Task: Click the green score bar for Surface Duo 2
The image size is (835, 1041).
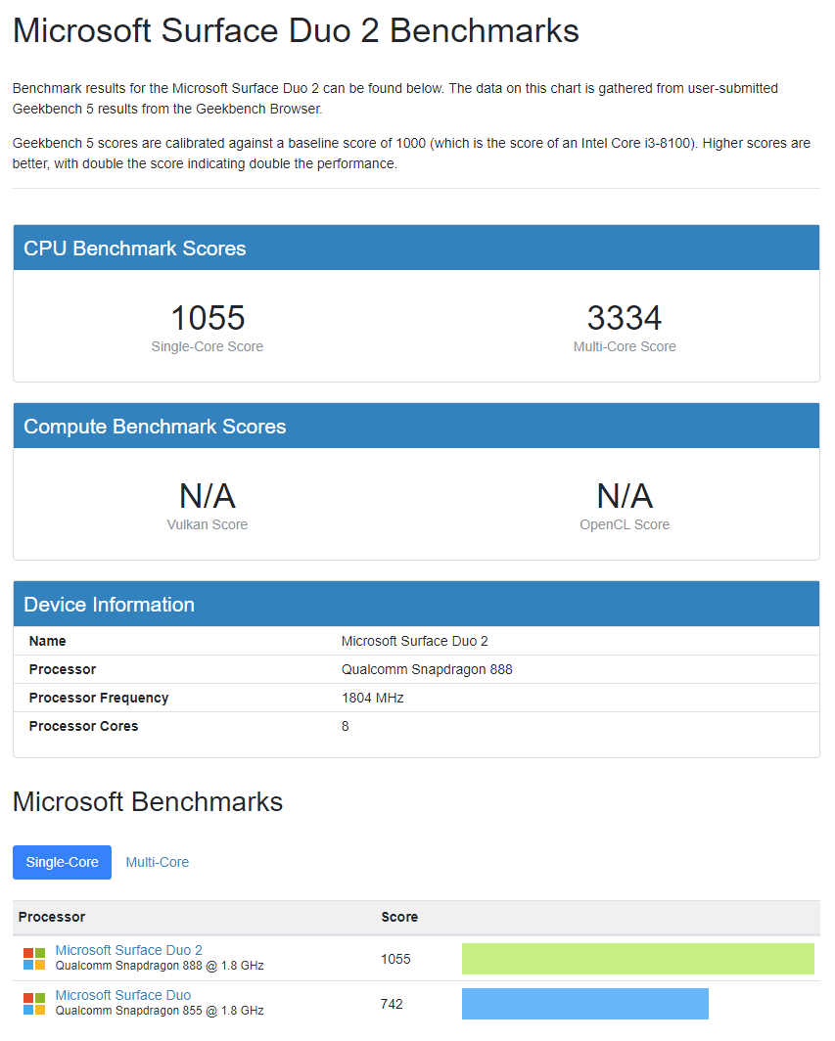Action: pyautogui.click(x=636, y=959)
